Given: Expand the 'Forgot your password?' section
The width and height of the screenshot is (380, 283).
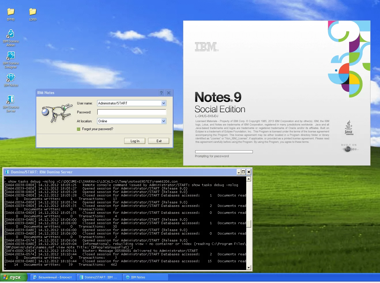Looking at the screenshot, I should pyautogui.click(x=78, y=129).
